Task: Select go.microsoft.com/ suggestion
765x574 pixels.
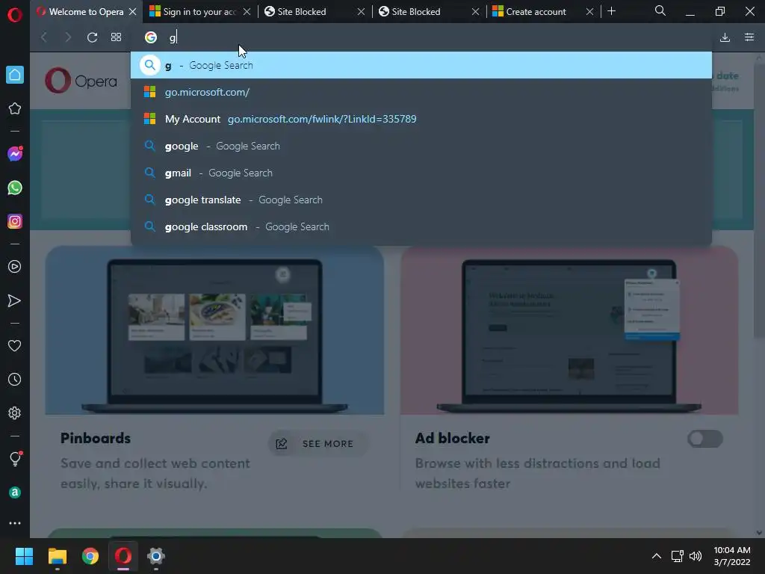Action: [x=421, y=92]
